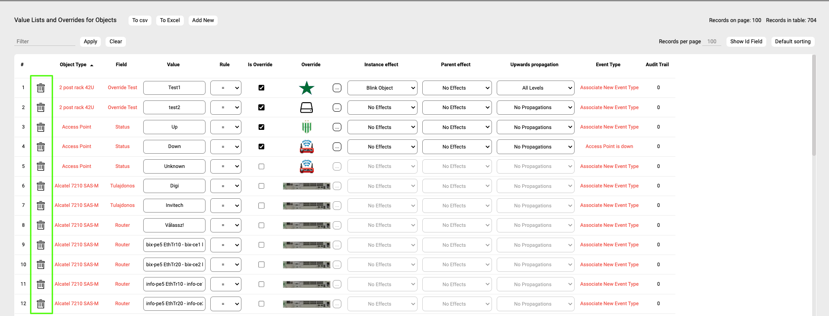Screen dimensions: 829x316
Task: Click the green antenna icon in row 3
Action: (x=306, y=127)
